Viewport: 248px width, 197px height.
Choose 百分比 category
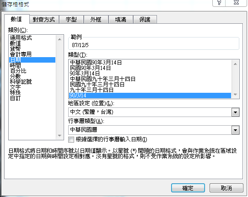point(32,71)
